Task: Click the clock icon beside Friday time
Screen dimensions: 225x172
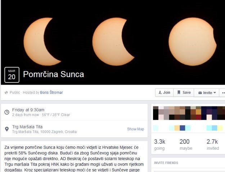Action: coord(7,112)
